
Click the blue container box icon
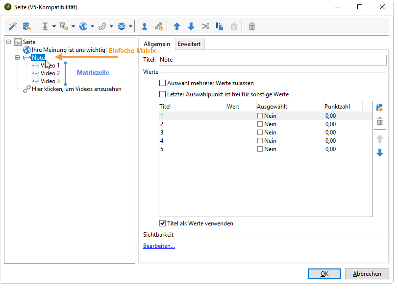point(122,26)
